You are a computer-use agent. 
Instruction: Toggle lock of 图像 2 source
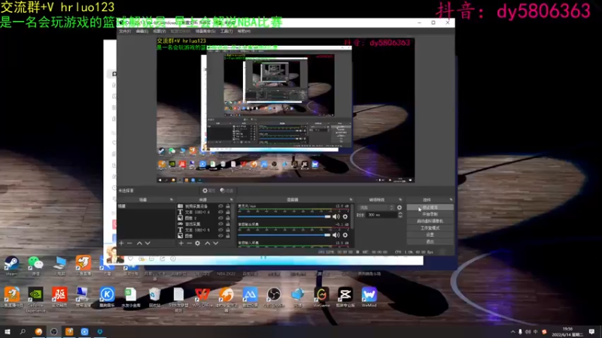[228, 218]
